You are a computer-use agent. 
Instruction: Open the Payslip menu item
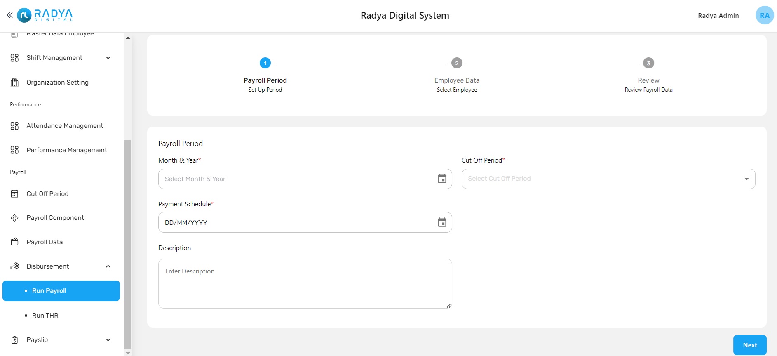[x=61, y=340]
